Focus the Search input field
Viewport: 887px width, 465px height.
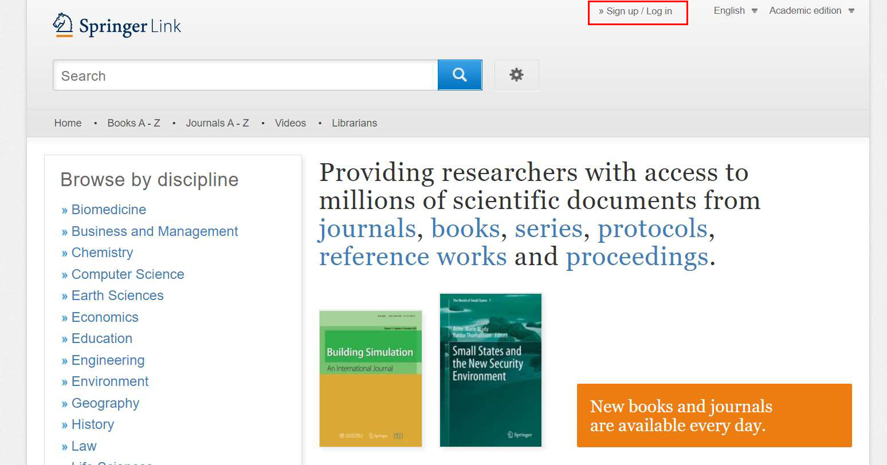[x=245, y=75]
